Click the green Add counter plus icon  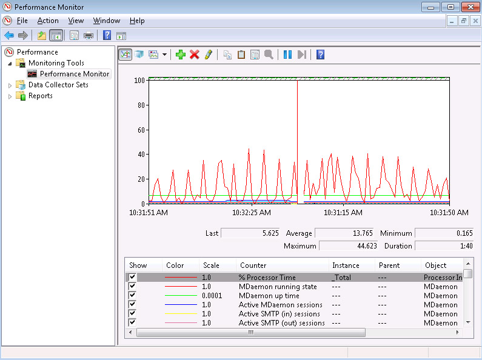[x=180, y=55]
